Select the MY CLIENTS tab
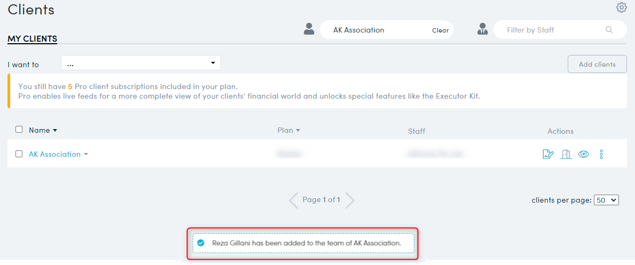The width and height of the screenshot is (635, 265). (32, 38)
